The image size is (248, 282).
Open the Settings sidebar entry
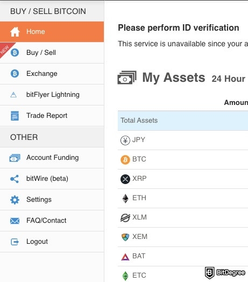(52, 200)
